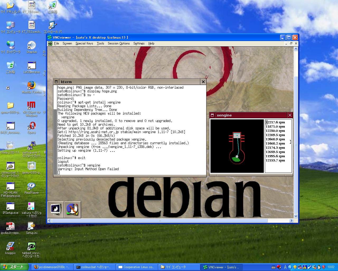Click the keyboard IME tray icon
The width and height of the screenshot is (338, 271).
pos(274,267)
